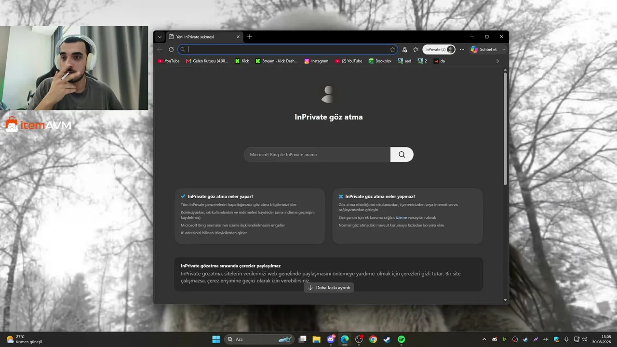This screenshot has width=617, height=347.
Task: Open the Kick bookmark
Action: [242, 61]
